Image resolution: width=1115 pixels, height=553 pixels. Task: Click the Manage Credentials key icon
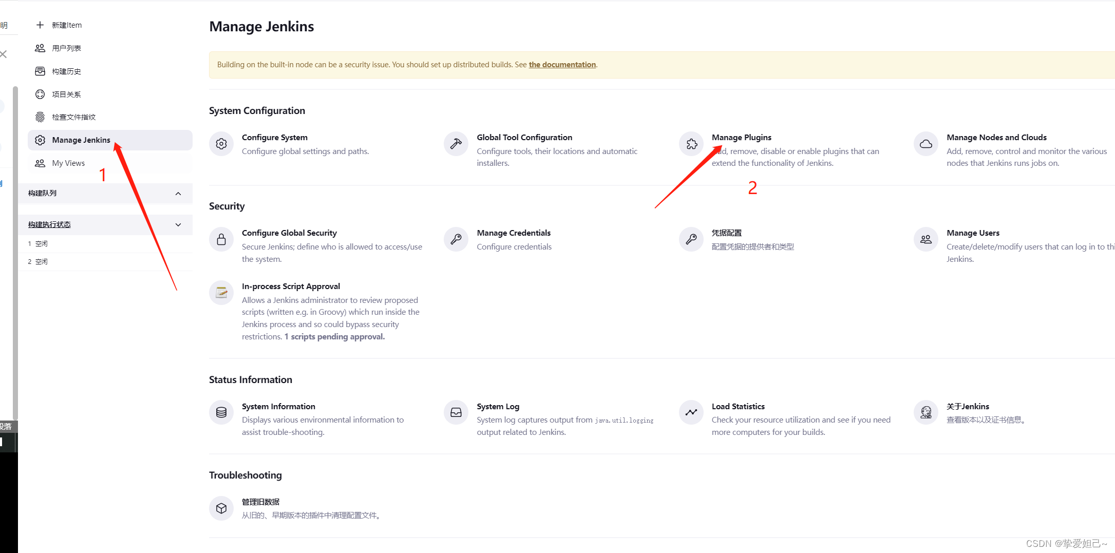[456, 239]
